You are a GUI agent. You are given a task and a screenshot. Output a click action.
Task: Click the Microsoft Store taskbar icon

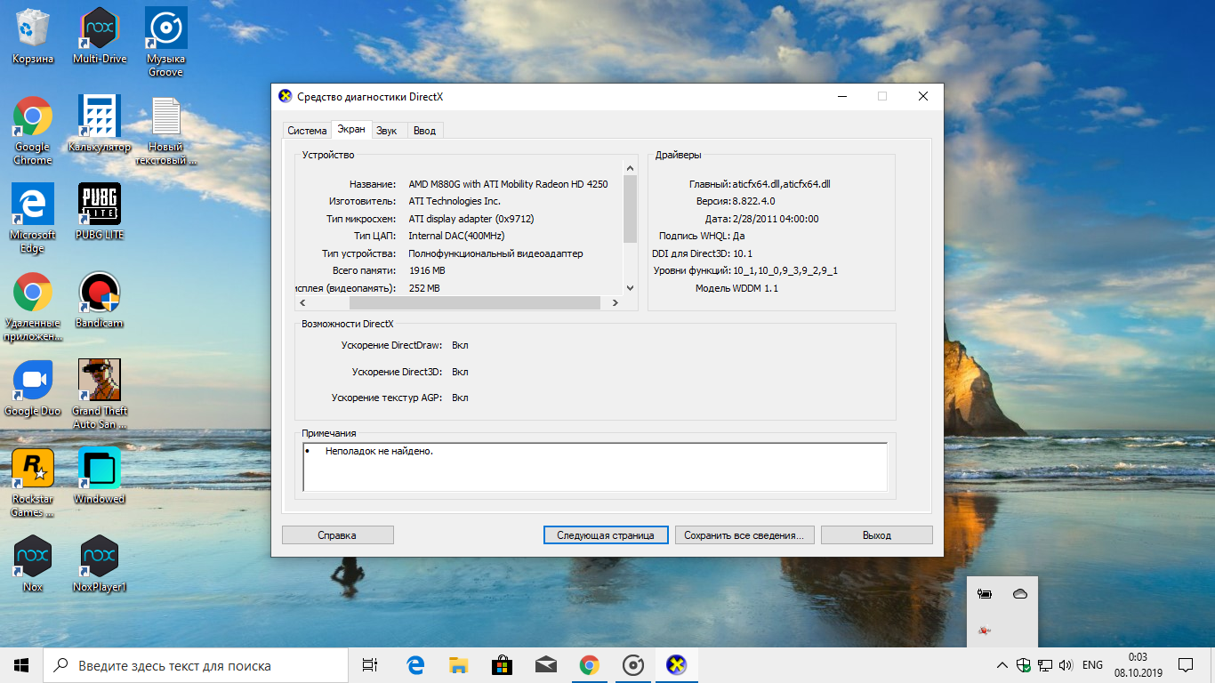coord(502,665)
